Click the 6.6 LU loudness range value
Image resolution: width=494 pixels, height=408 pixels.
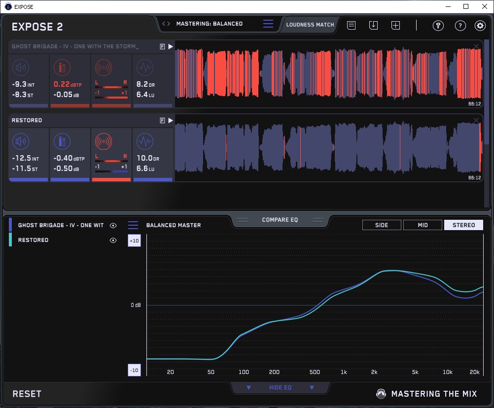click(x=145, y=169)
